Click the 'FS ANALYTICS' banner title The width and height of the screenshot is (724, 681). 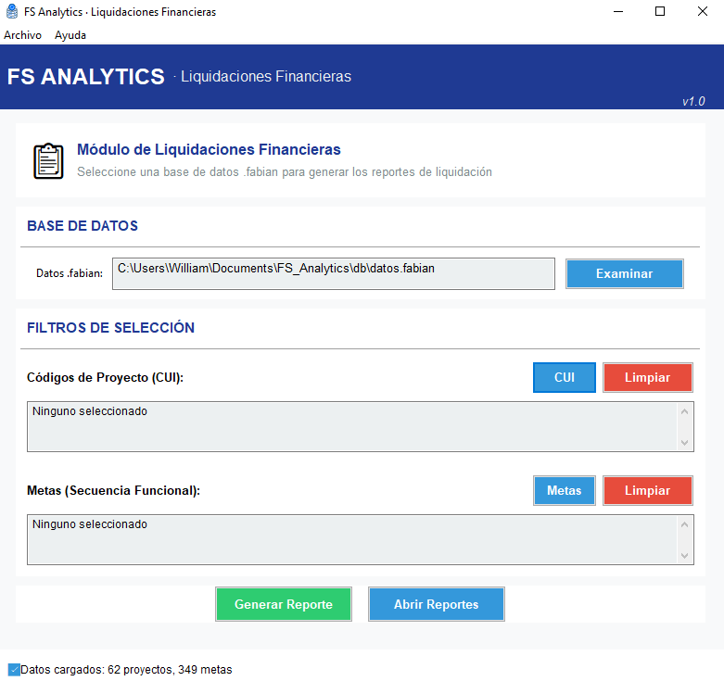[x=86, y=77]
